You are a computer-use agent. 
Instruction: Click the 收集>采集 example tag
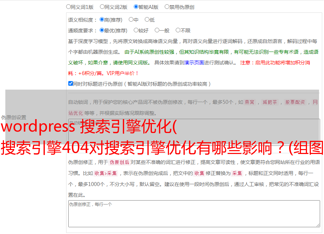pyautogui.click(x=106, y=173)
